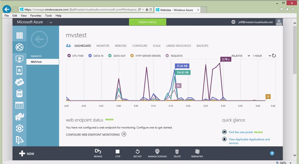Image resolution: width=299 pixels, height=164 pixels.
Task: Click the globe language icon in header
Action: click(233, 22)
